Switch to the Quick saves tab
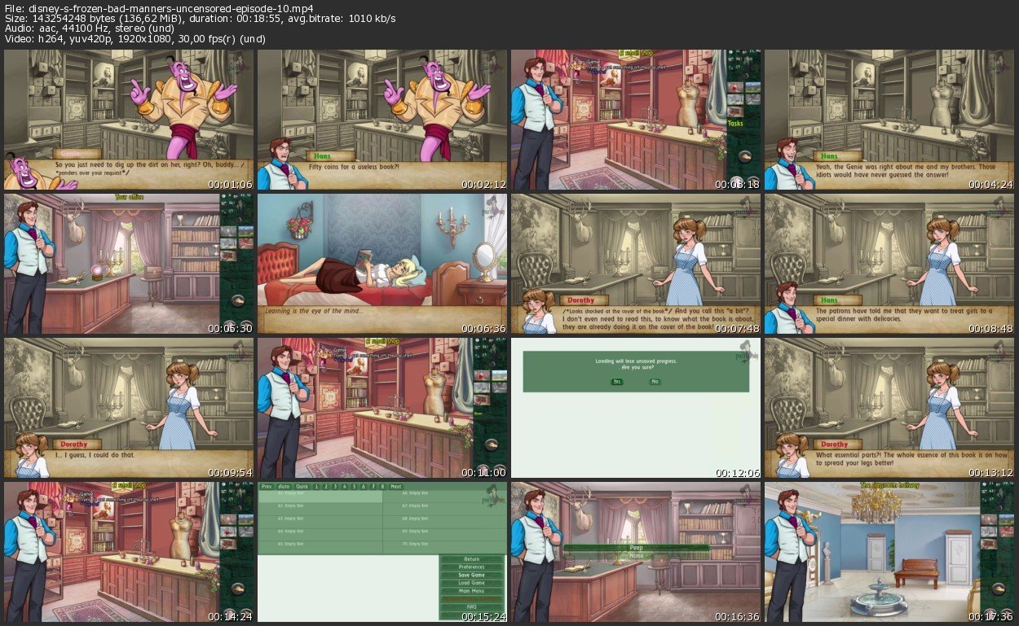Viewport: 1019px width, 626px height. 302,486
